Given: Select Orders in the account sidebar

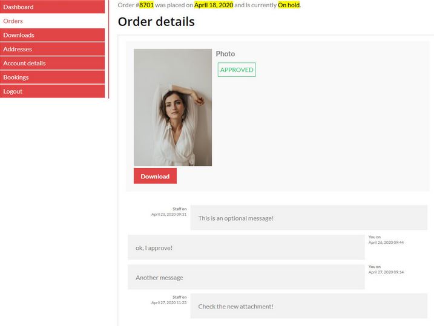Looking at the screenshot, I should [x=52, y=21].
